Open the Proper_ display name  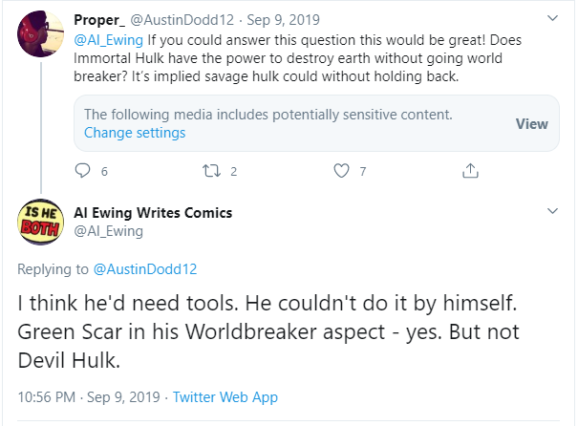click(99, 20)
